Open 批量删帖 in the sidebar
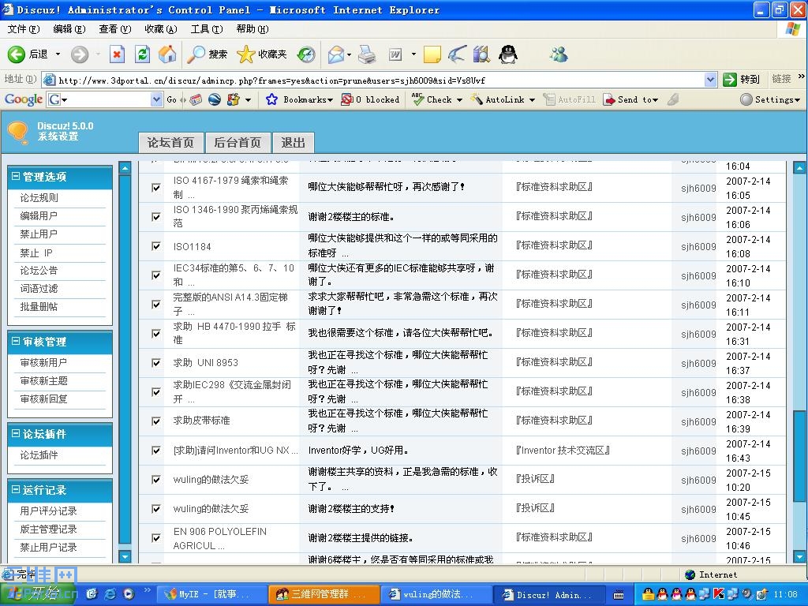The width and height of the screenshot is (808, 606). (x=39, y=307)
